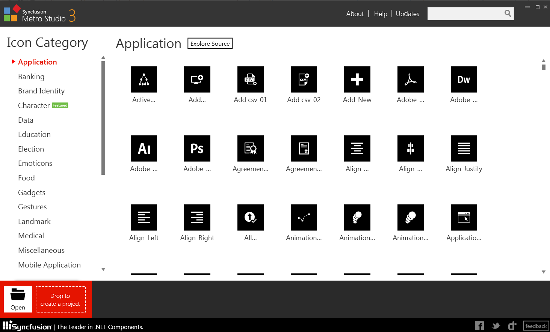Open a project folder button
The width and height of the screenshot is (550, 332).
tap(18, 299)
